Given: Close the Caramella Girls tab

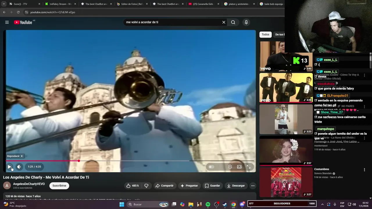Looking at the screenshot, I should coord(218,4).
